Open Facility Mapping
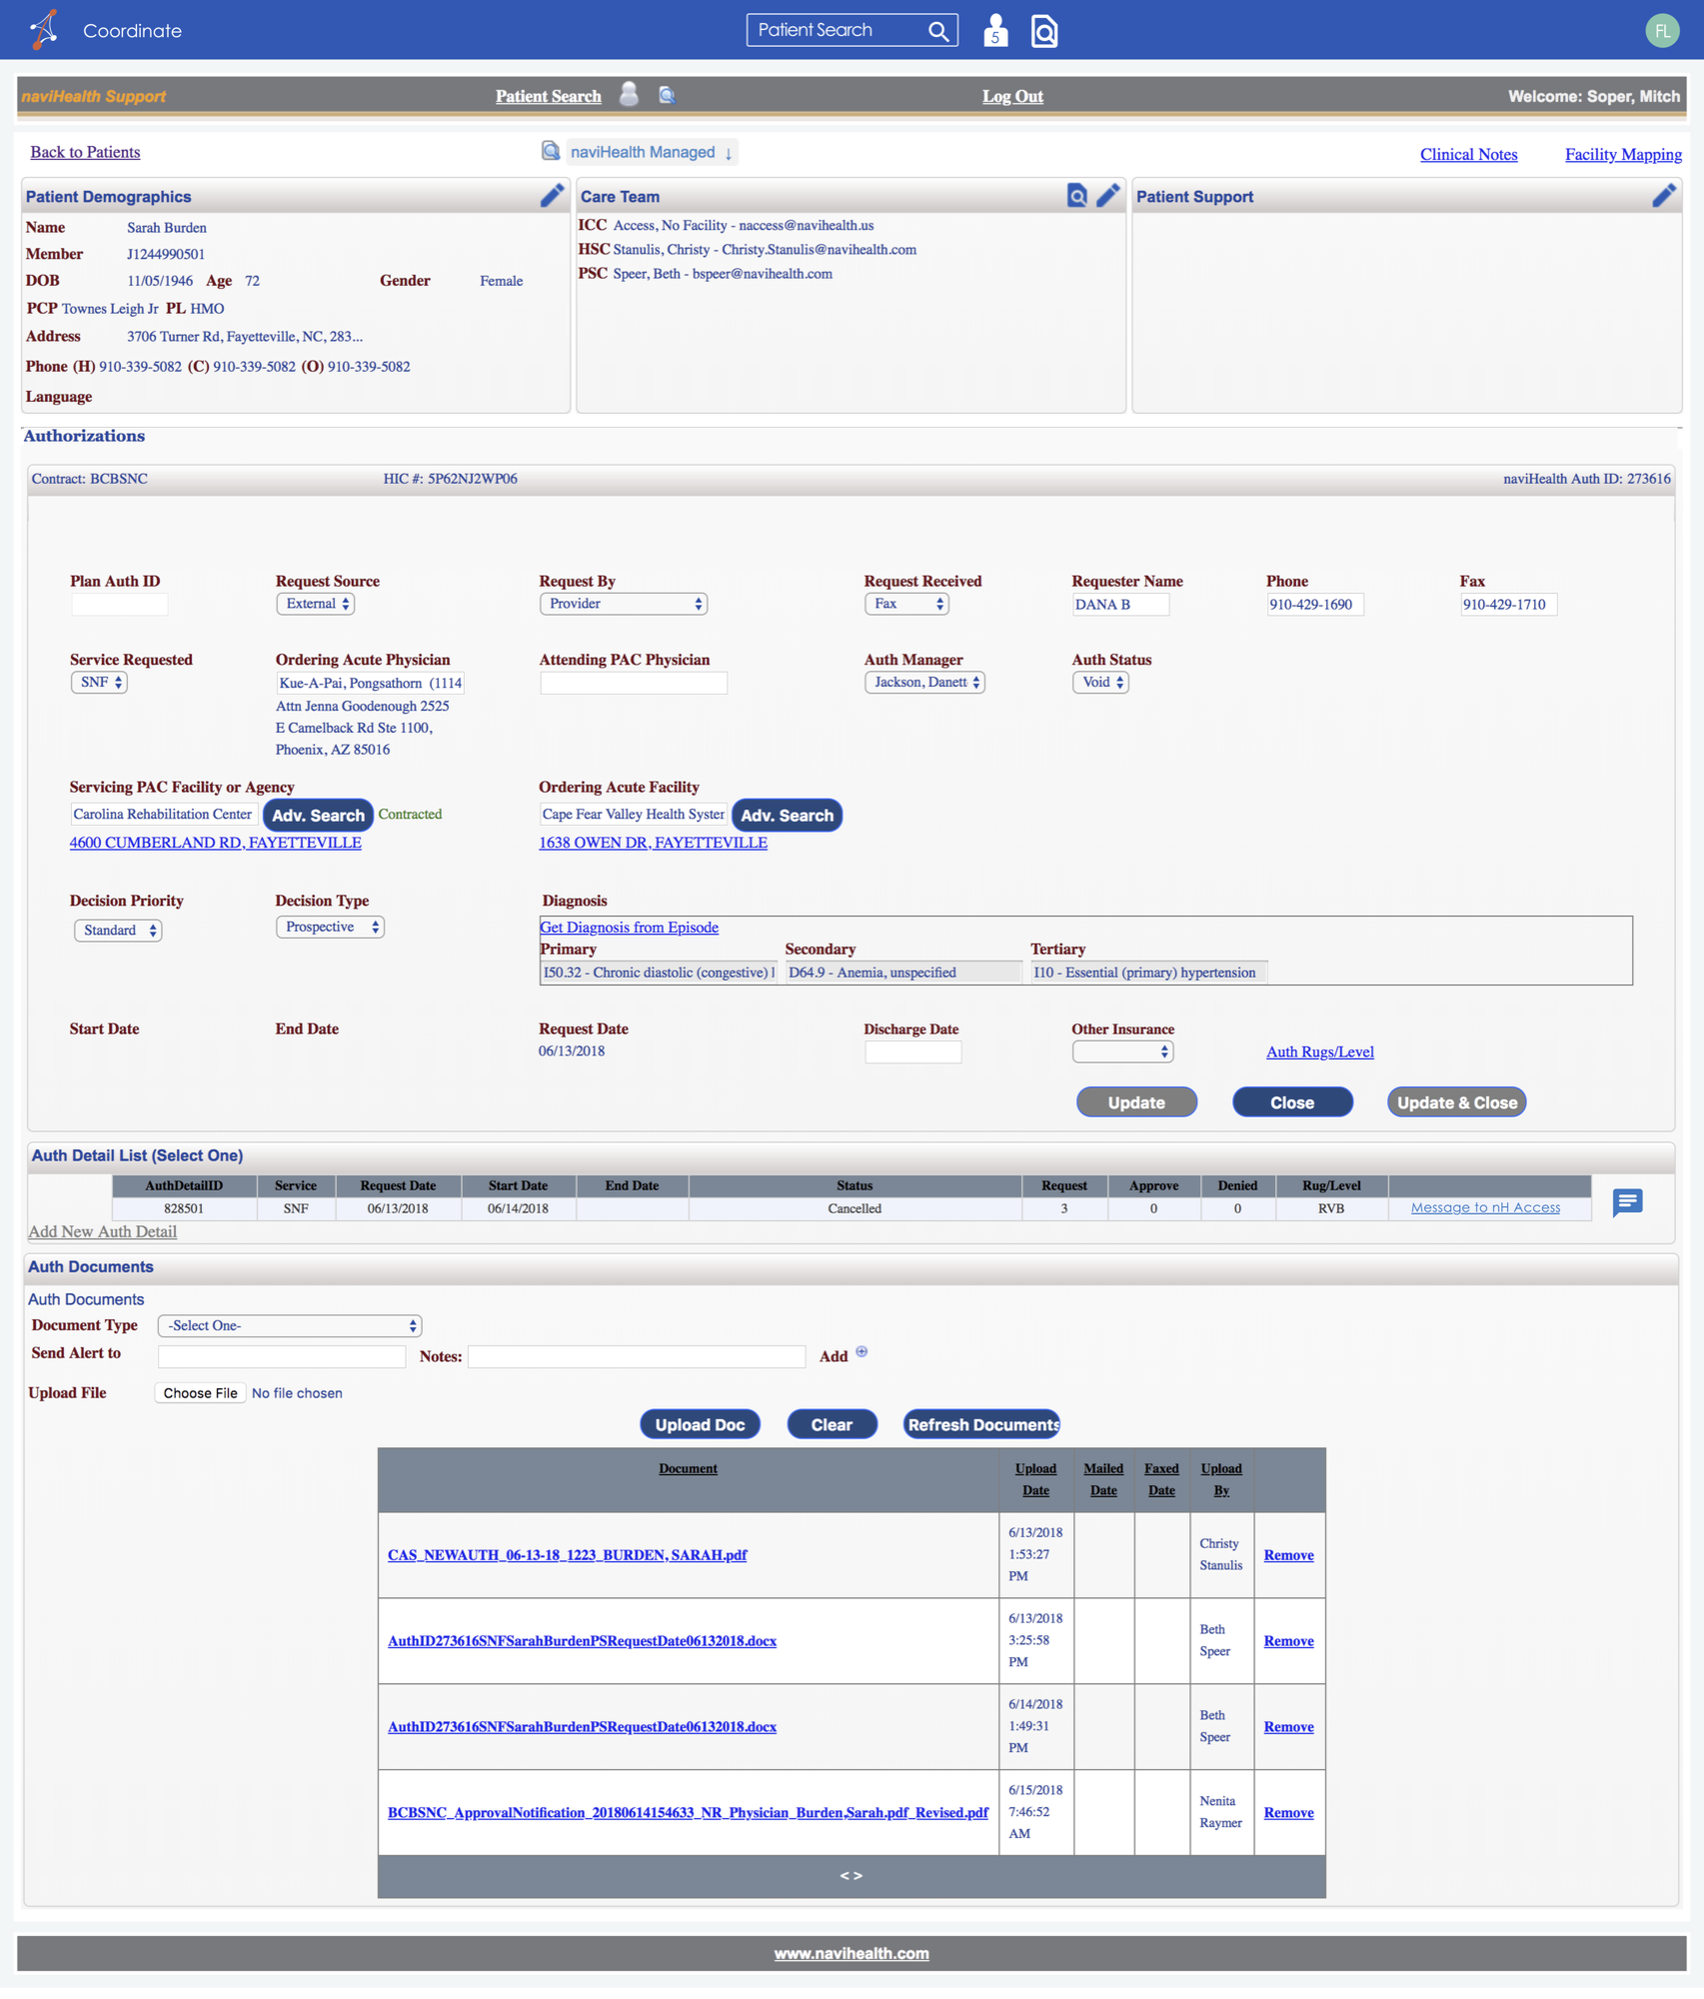 coord(1623,154)
